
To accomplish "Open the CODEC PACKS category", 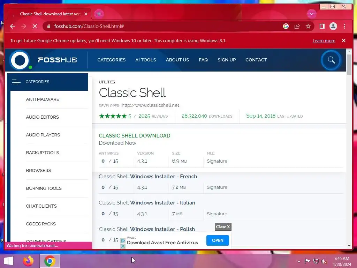I will click(x=41, y=224).
